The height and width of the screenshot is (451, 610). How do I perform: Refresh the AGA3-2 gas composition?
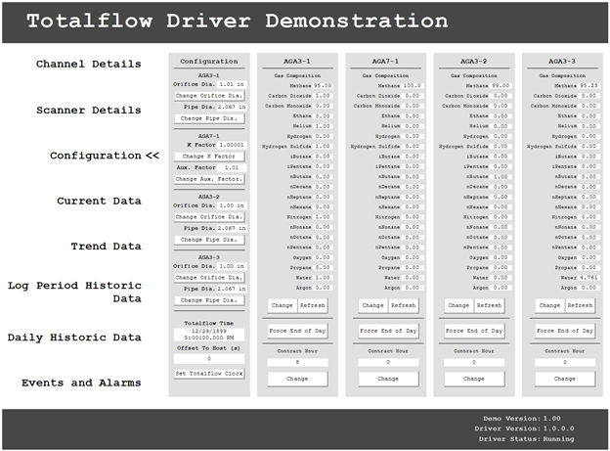click(489, 306)
